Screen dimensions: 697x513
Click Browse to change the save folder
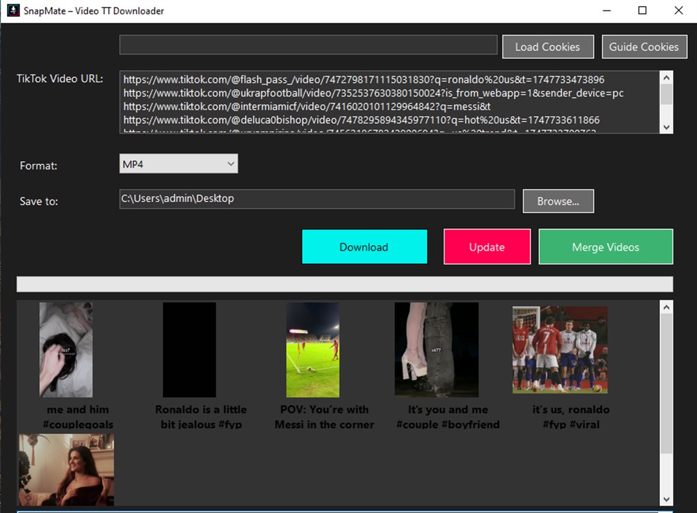click(558, 201)
